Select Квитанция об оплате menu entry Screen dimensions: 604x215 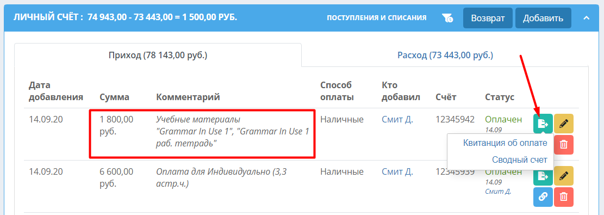tap(505, 143)
